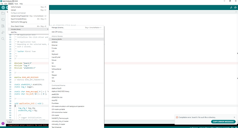238x128 pixels.
Task: Open Manage Libraries...
Action: click(x=77, y=28)
